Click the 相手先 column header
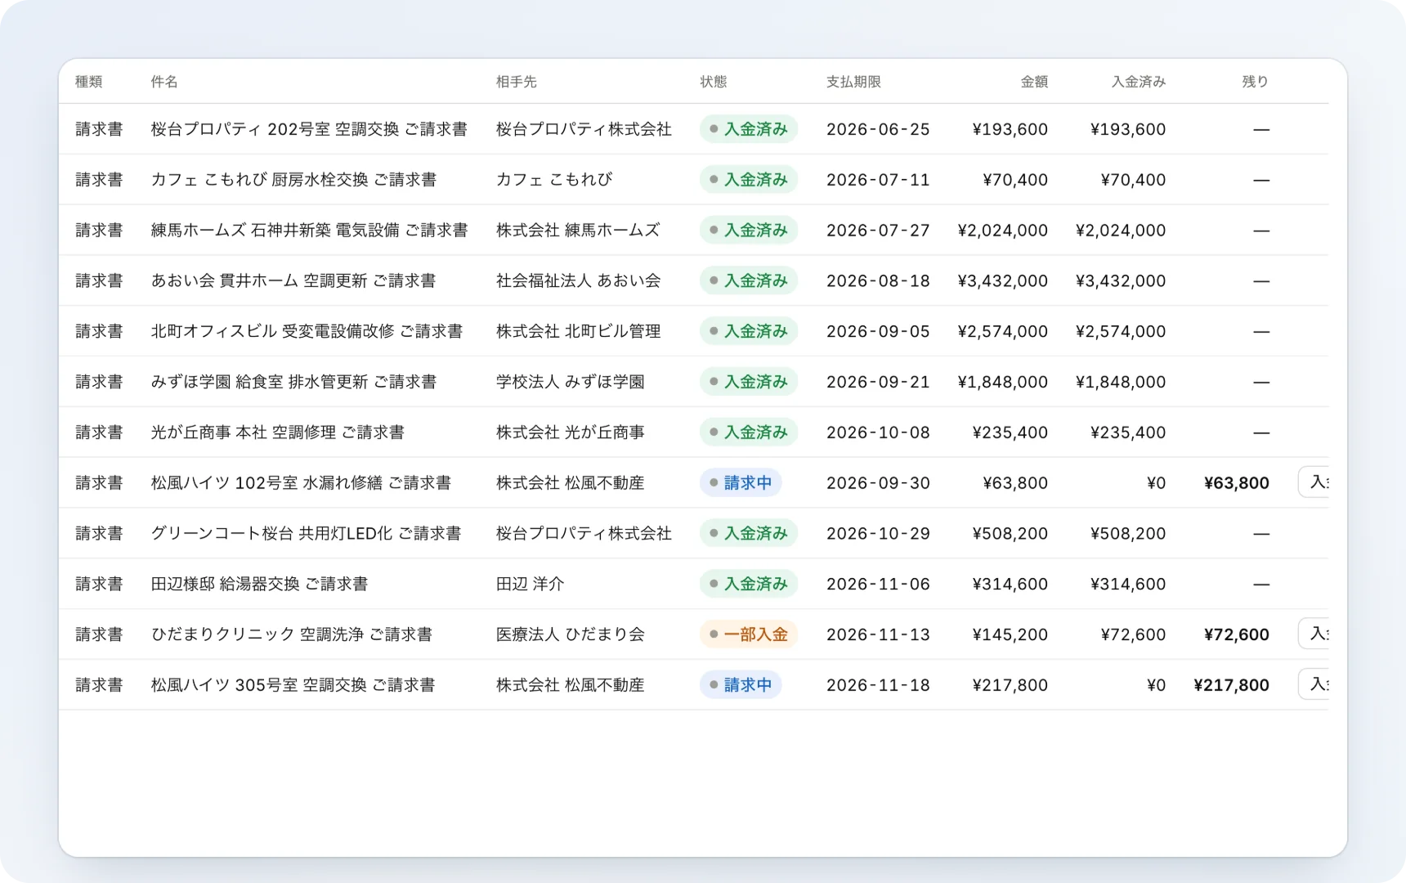 (x=517, y=82)
